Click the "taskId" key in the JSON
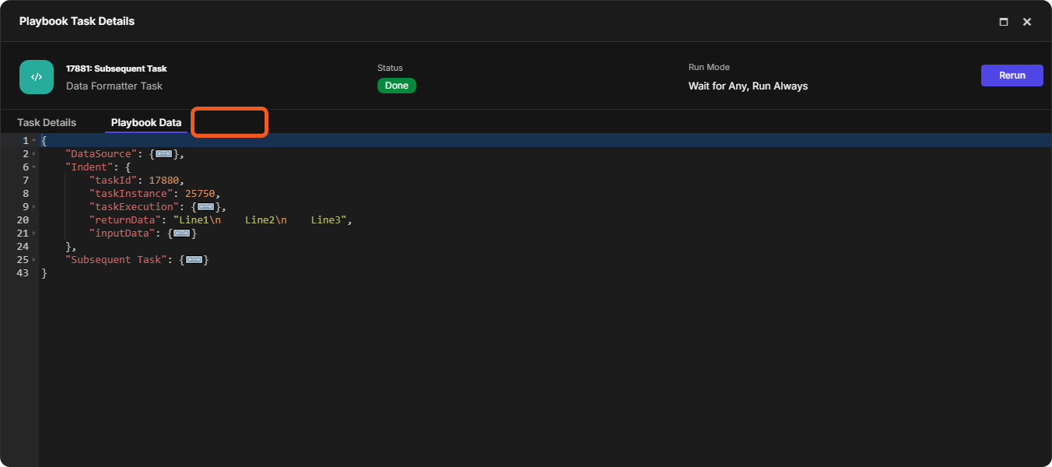This screenshot has width=1052, height=467. click(x=113, y=181)
